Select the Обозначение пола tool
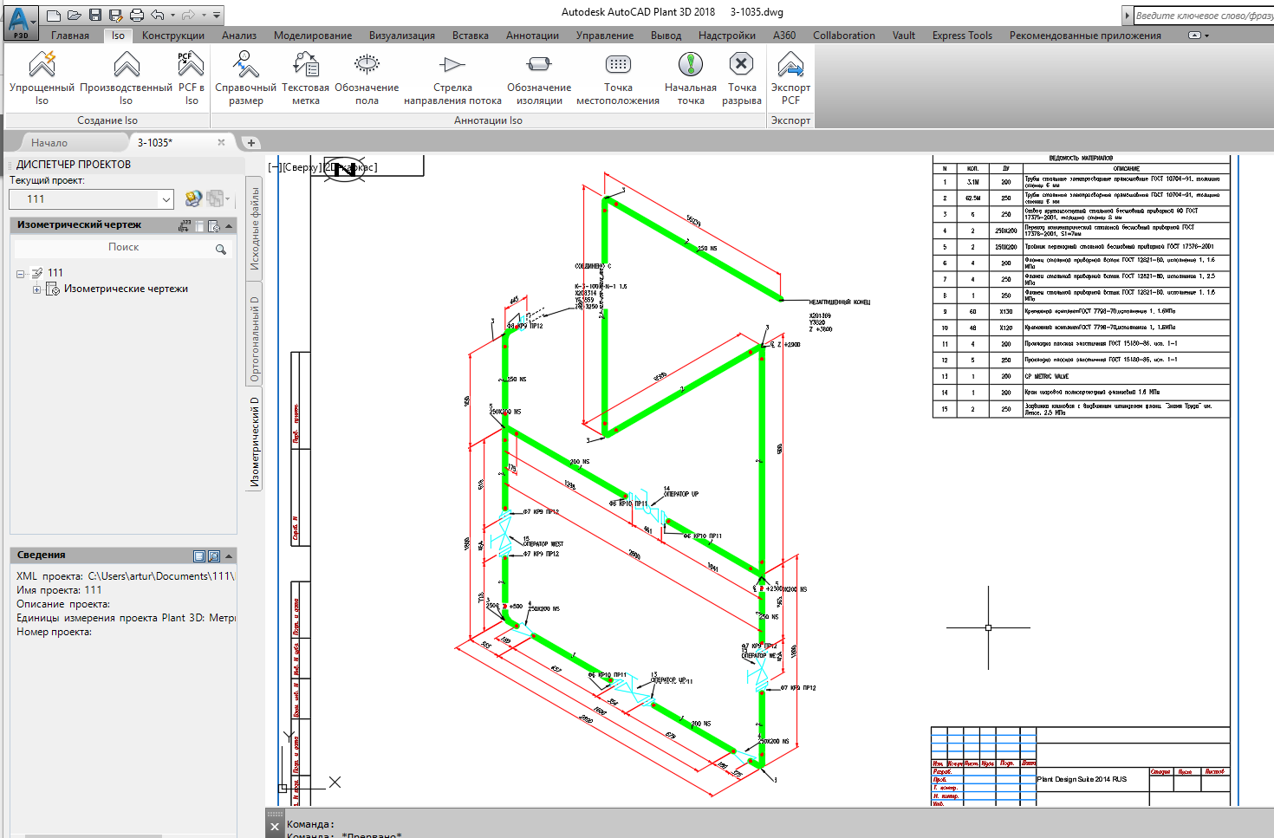The width and height of the screenshot is (1274, 838). pos(367,77)
